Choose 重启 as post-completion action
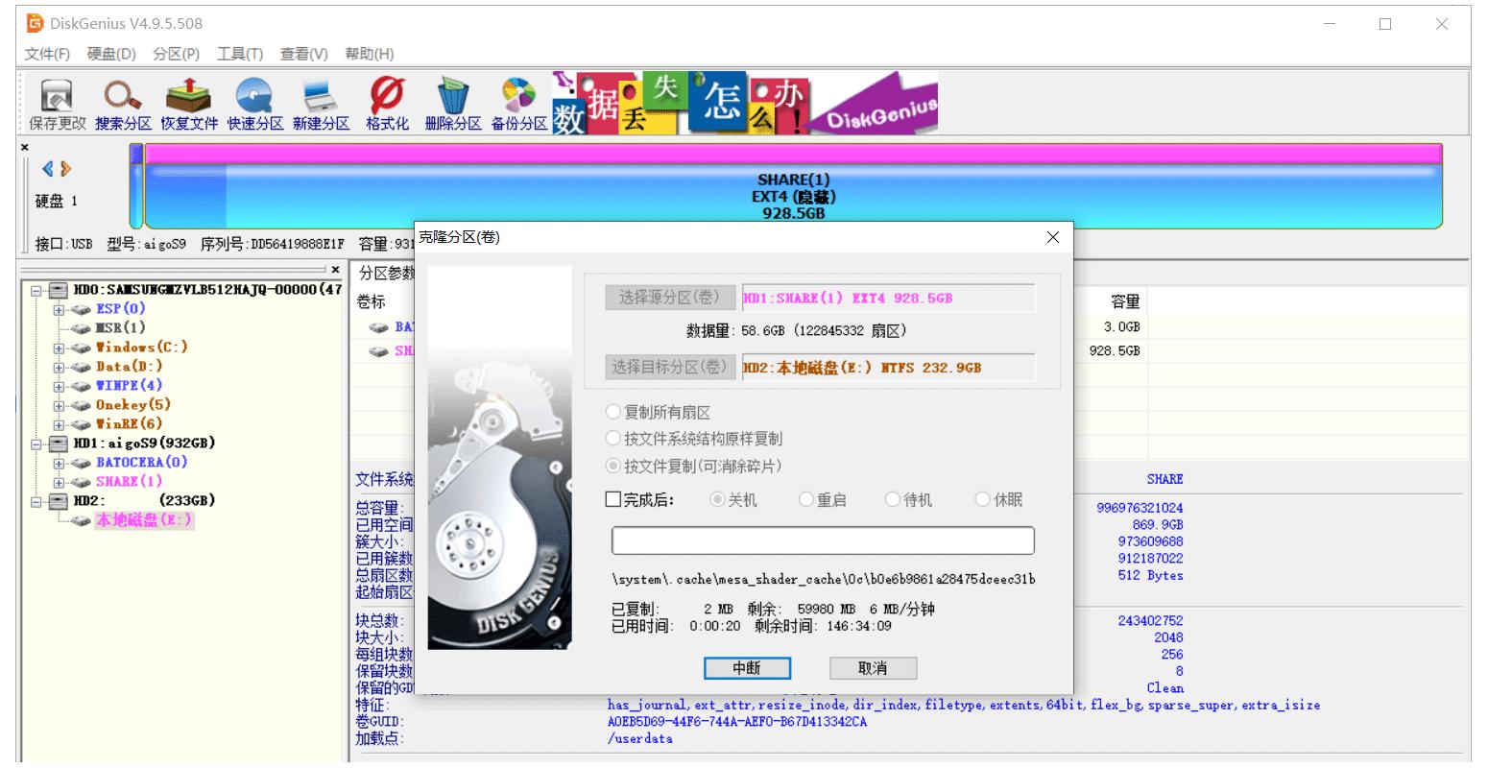 [806, 499]
